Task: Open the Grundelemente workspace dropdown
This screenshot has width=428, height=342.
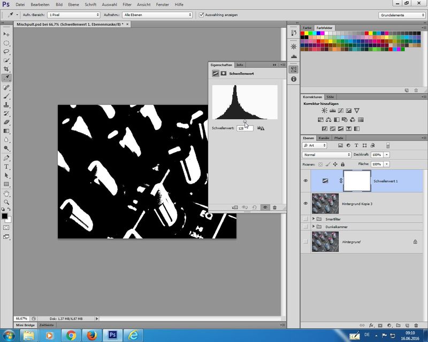Action: (401, 15)
